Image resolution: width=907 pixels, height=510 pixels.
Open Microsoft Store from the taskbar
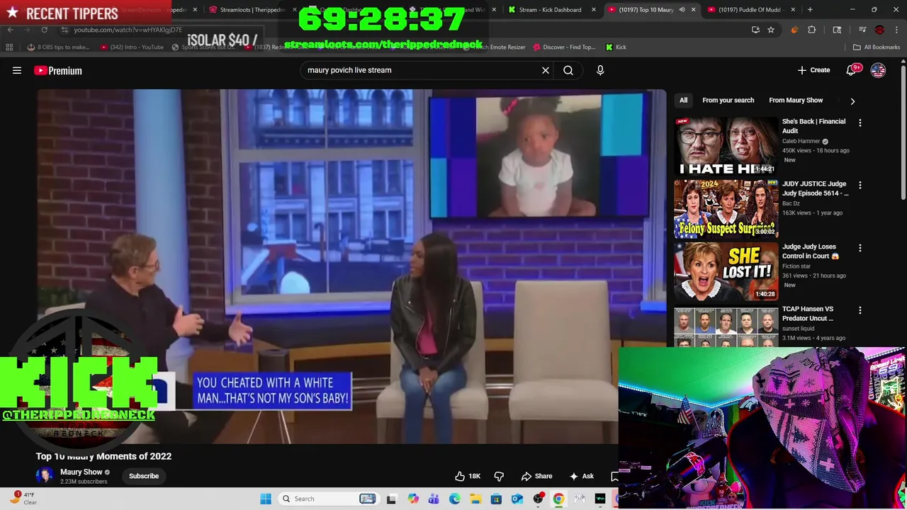pyautogui.click(x=496, y=499)
